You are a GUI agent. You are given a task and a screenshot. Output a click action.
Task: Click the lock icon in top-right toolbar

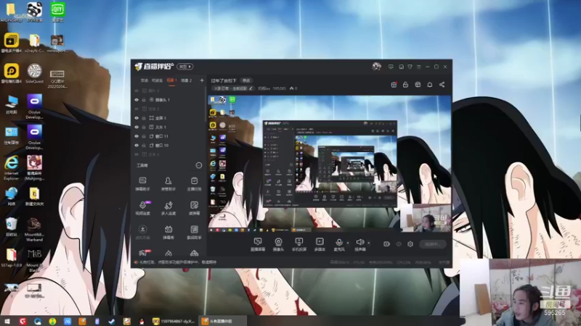[x=405, y=85]
